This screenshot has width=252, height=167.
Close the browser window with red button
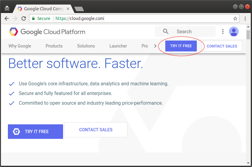(x=247, y=7)
